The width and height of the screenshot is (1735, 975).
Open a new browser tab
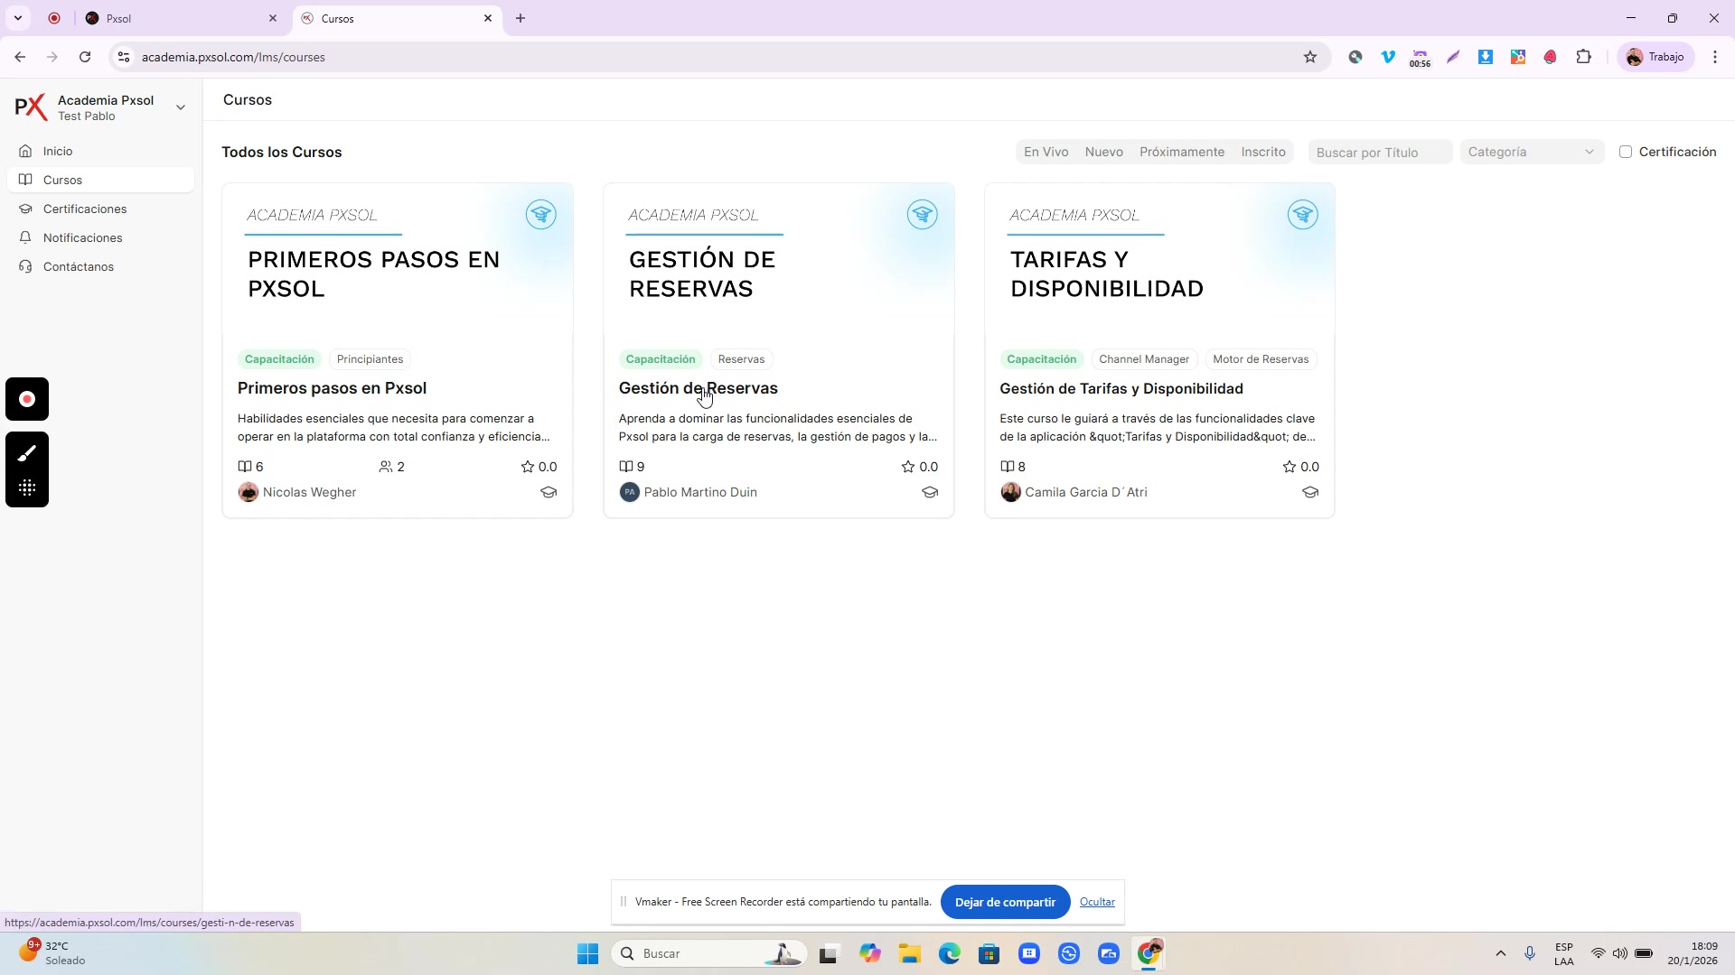pos(520,18)
